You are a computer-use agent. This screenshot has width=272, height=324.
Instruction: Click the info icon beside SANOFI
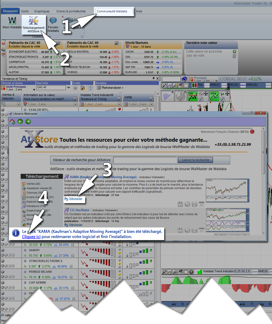tap(25, 250)
